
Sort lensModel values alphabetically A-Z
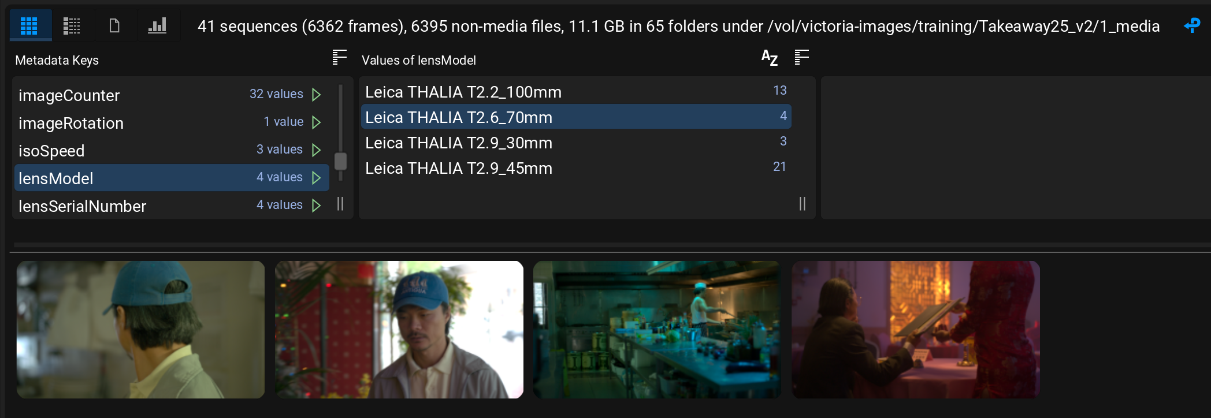coord(769,57)
